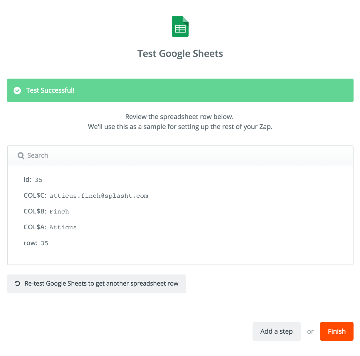The width and height of the screenshot is (360, 356).
Task: Select email atticus.finch@splasht.com
Action: [x=99, y=196]
